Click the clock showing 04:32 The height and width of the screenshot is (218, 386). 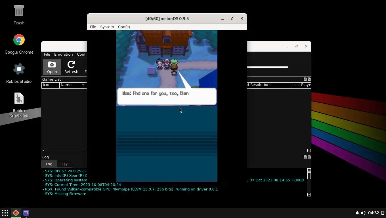(x=374, y=213)
